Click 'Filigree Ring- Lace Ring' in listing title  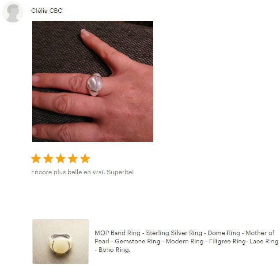pos(244,241)
